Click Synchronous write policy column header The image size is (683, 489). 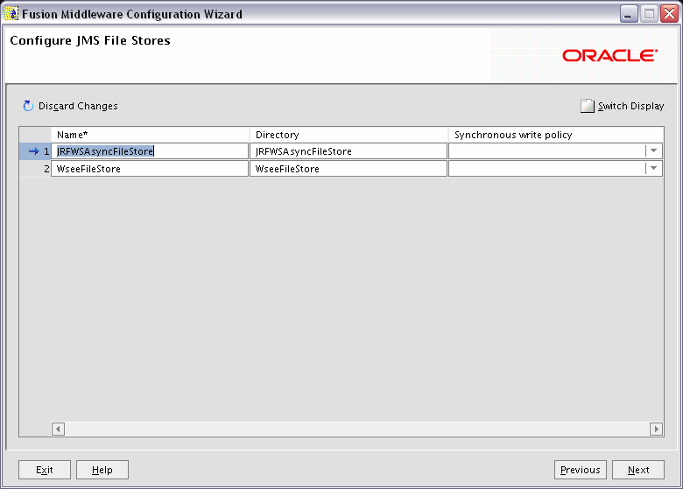pyautogui.click(x=556, y=135)
